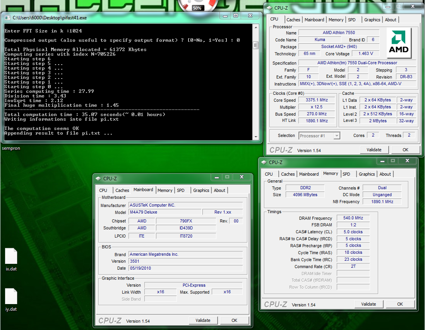Minimize the pifast41.exe console window
425x330 pixels.
(x=225, y=16)
